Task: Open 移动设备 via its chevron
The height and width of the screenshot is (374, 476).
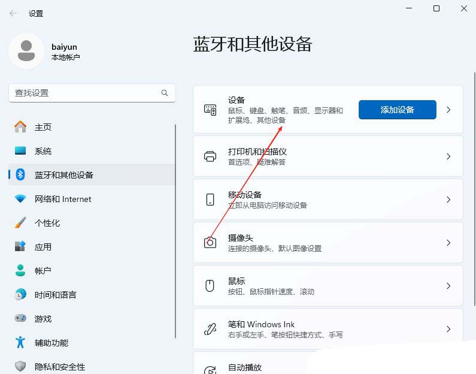Action: (448, 200)
